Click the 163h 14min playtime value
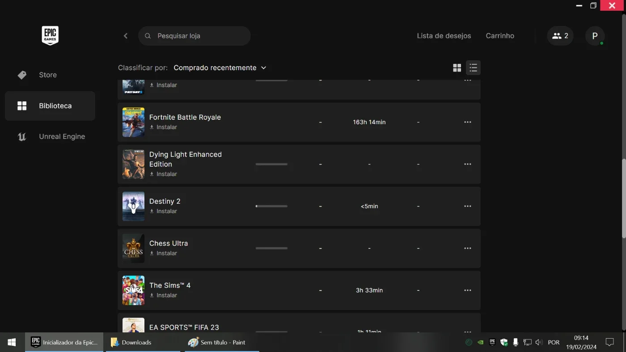Image resolution: width=626 pixels, height=352 pixels. point(369,122)
